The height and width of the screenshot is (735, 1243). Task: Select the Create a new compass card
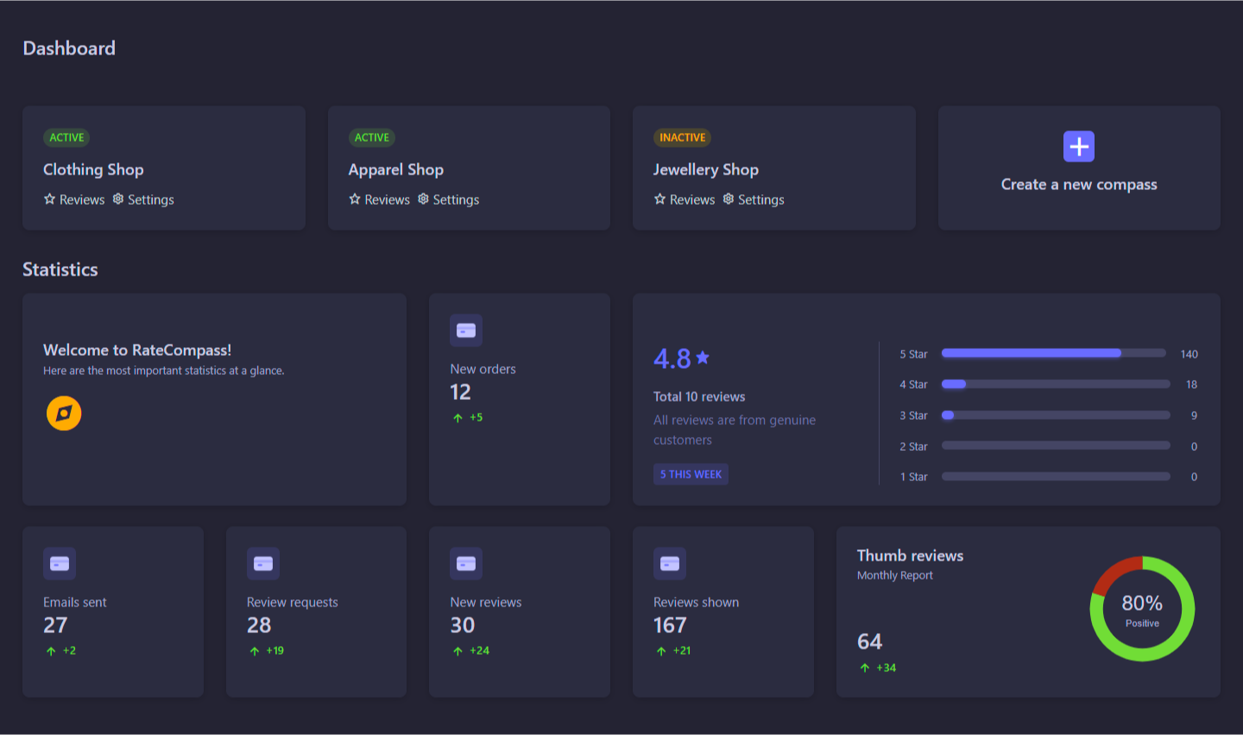click(x=1078, y=168)
